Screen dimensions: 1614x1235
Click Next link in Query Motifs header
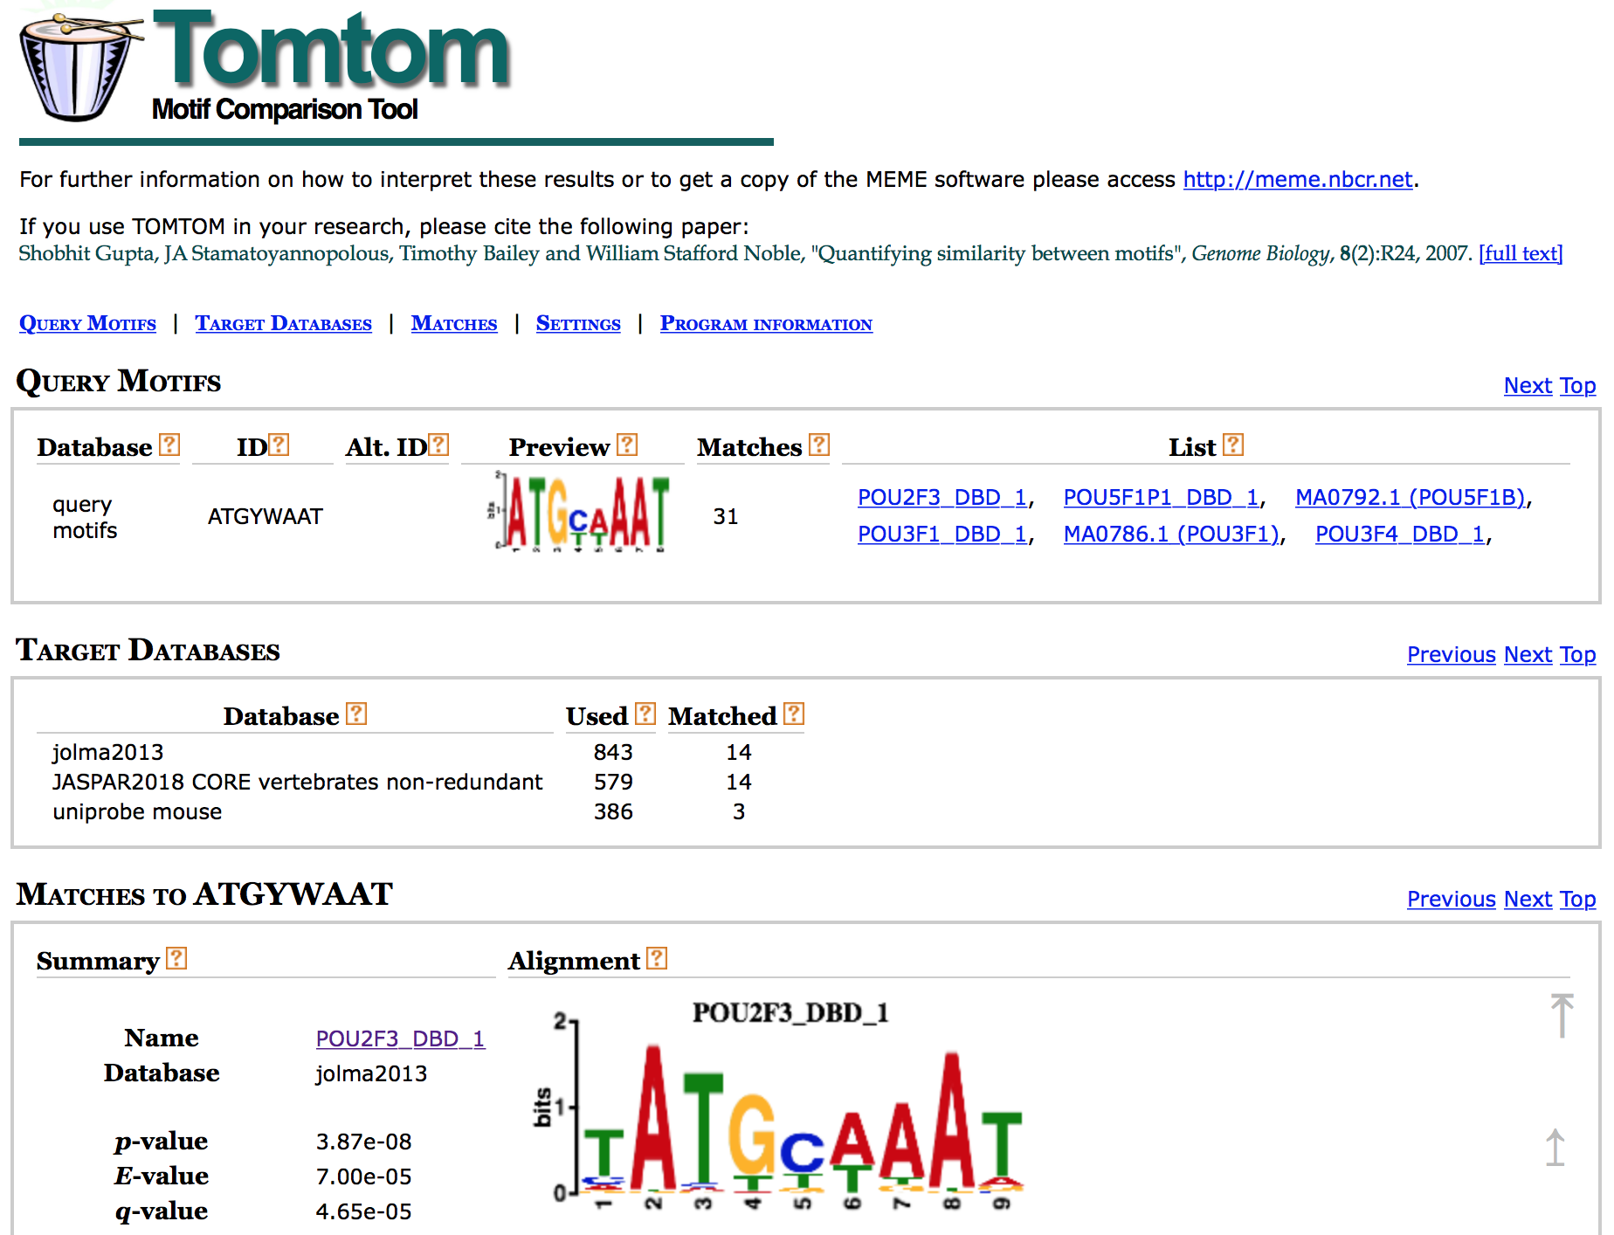(1528, 385)
